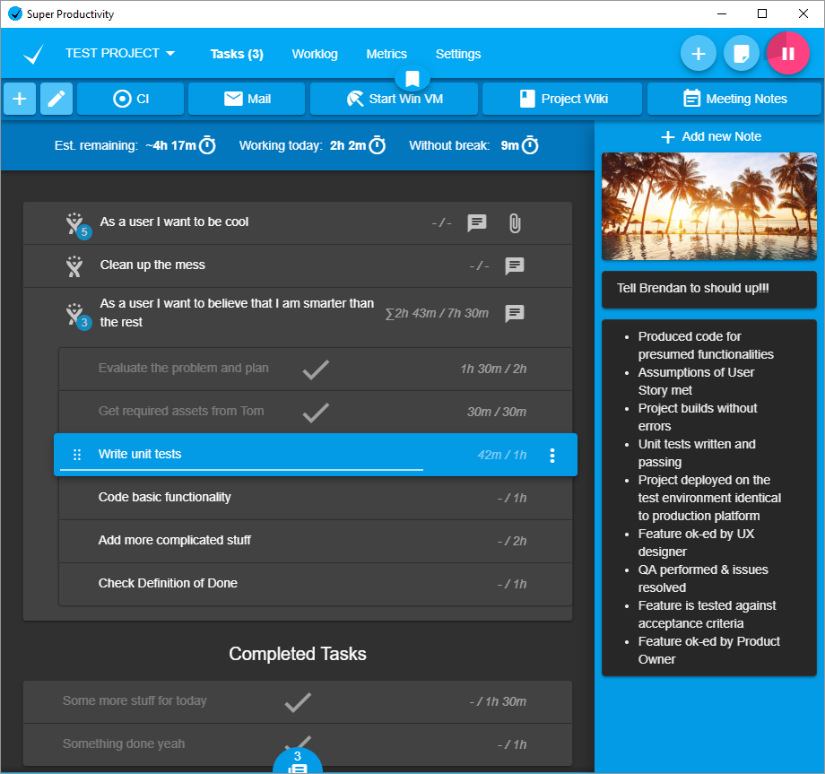Toggle done checkmark on 'Evaluate the problem and plan'
Image resolution: width=825 pixels, height=774 pixels.
click(x=316, y=369)
